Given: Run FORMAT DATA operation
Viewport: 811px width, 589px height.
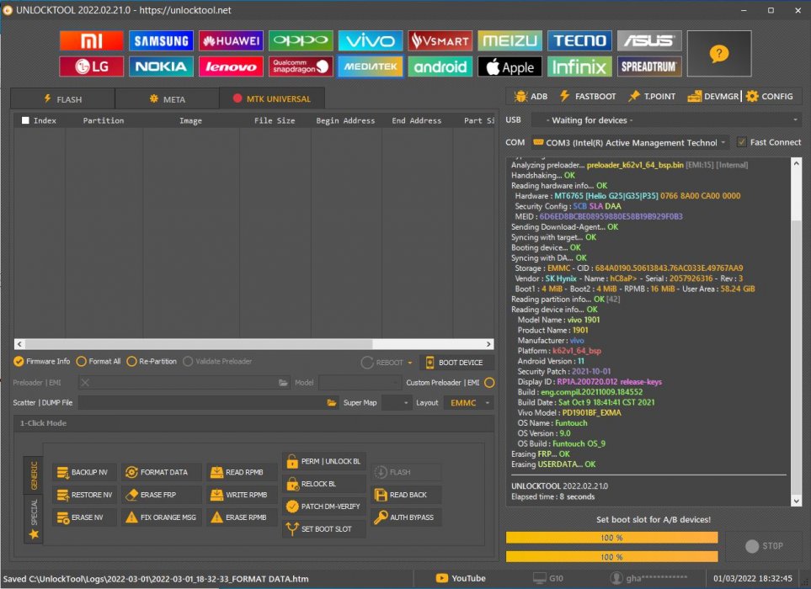Looking at the screenshot, I should click(x=162, y=472).
